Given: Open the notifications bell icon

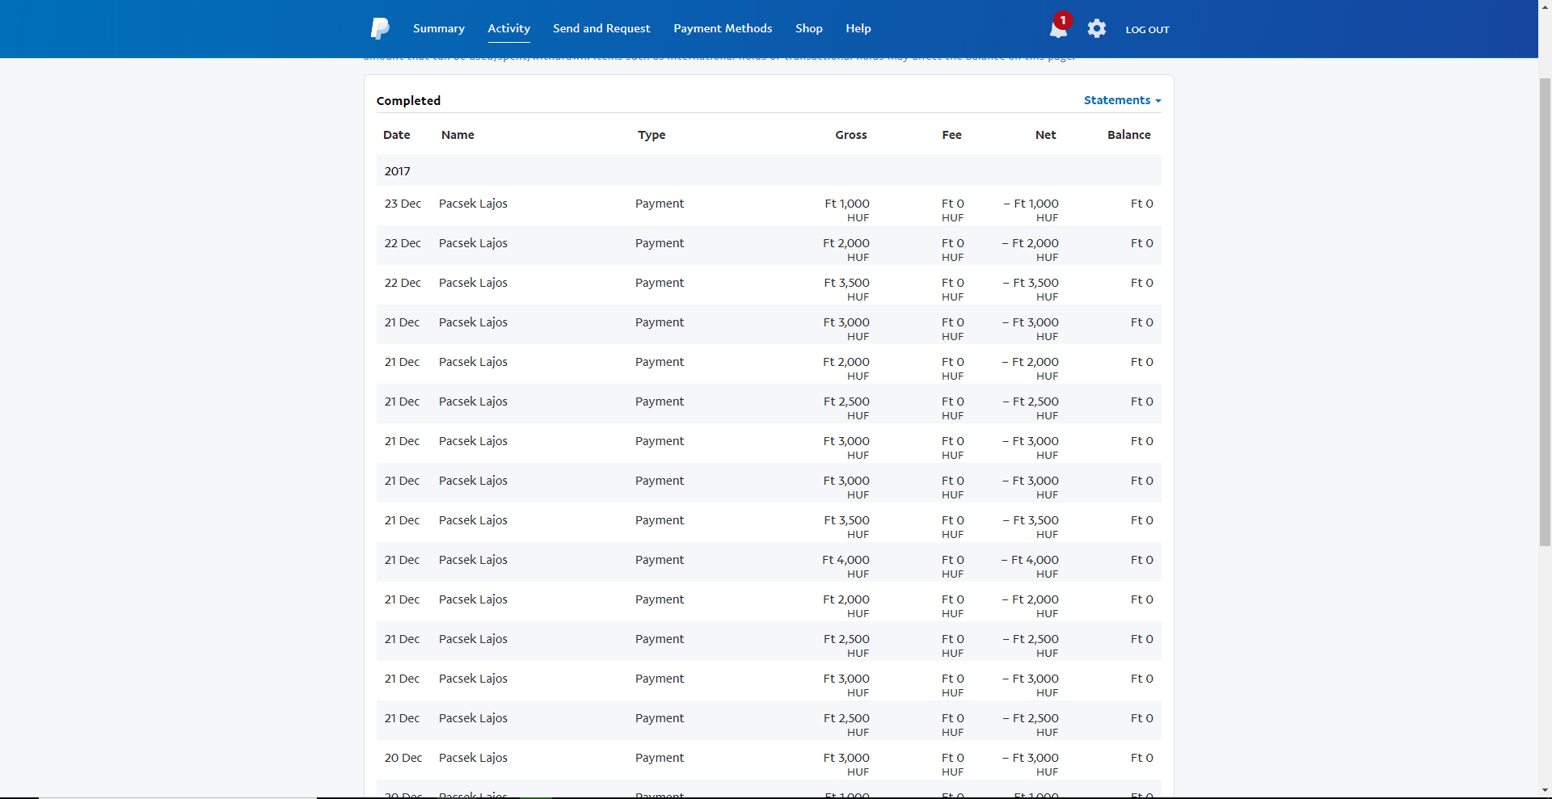Looking at the screenshot, I should tap(1058, 30).
